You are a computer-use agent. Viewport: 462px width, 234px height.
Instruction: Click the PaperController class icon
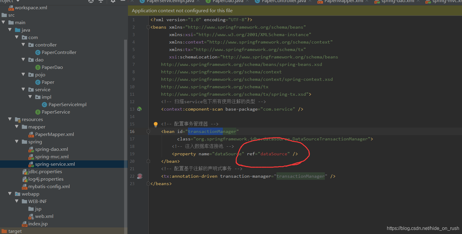38,52
